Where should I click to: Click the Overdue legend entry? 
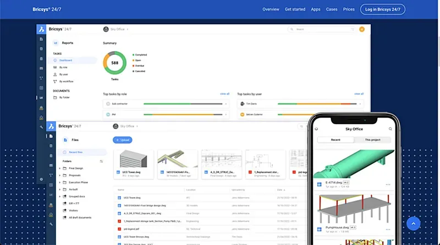click(x=139, y=65)
